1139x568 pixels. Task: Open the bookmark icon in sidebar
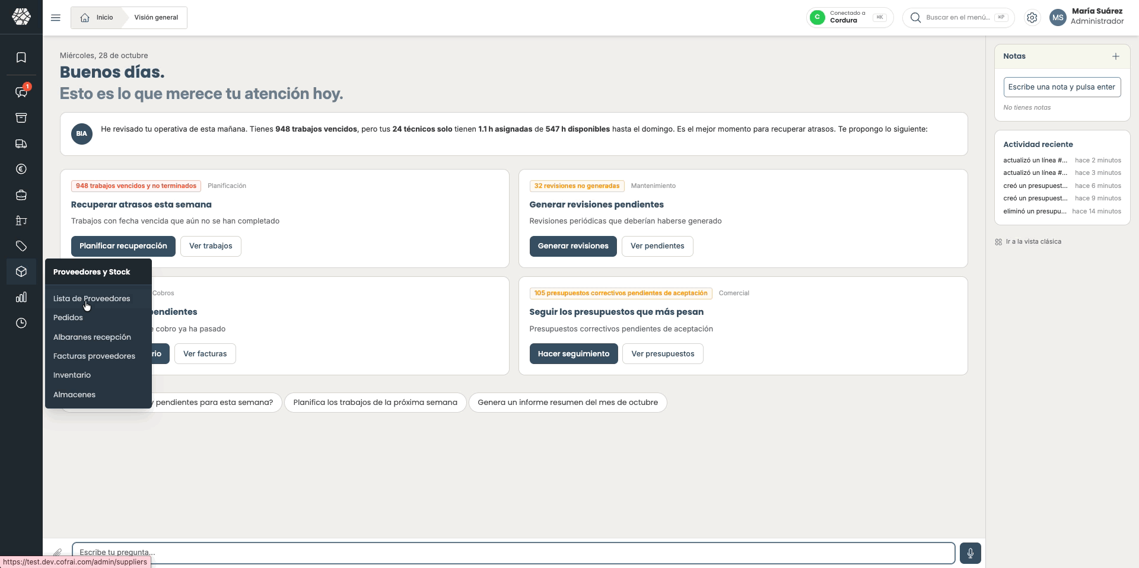[x=21, y=58]
